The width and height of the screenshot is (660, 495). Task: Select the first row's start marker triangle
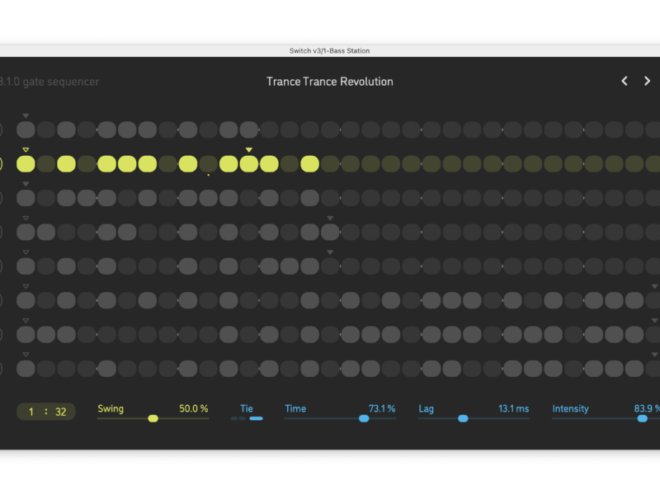tap(26, 115)
